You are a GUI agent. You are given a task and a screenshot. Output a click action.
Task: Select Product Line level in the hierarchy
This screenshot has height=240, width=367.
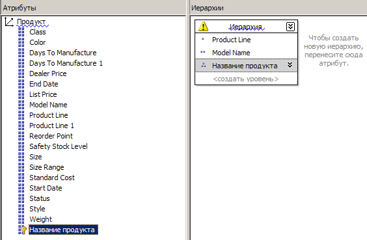(x=231, y=40)
